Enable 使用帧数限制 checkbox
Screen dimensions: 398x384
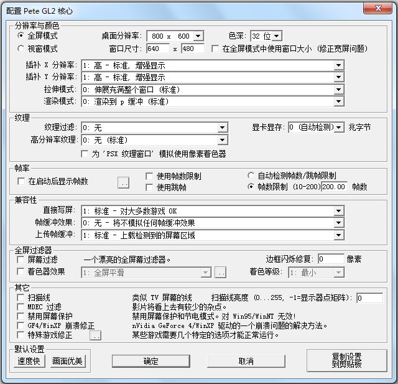coord(149,176)
